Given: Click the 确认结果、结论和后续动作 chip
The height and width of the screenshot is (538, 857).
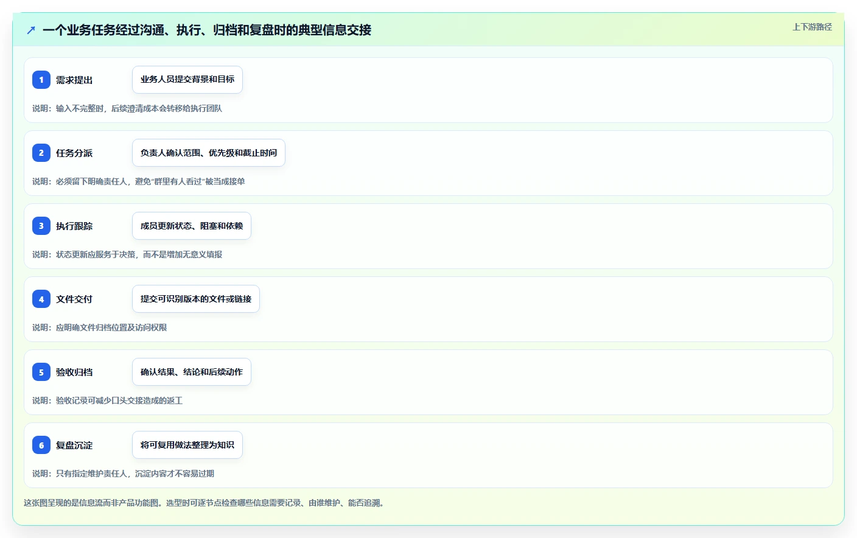Looking at the screenshot, I should 192,372.
